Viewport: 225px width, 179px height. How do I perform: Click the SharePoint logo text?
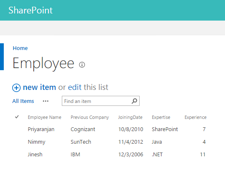pyautogui.click(x=31, y=11)
